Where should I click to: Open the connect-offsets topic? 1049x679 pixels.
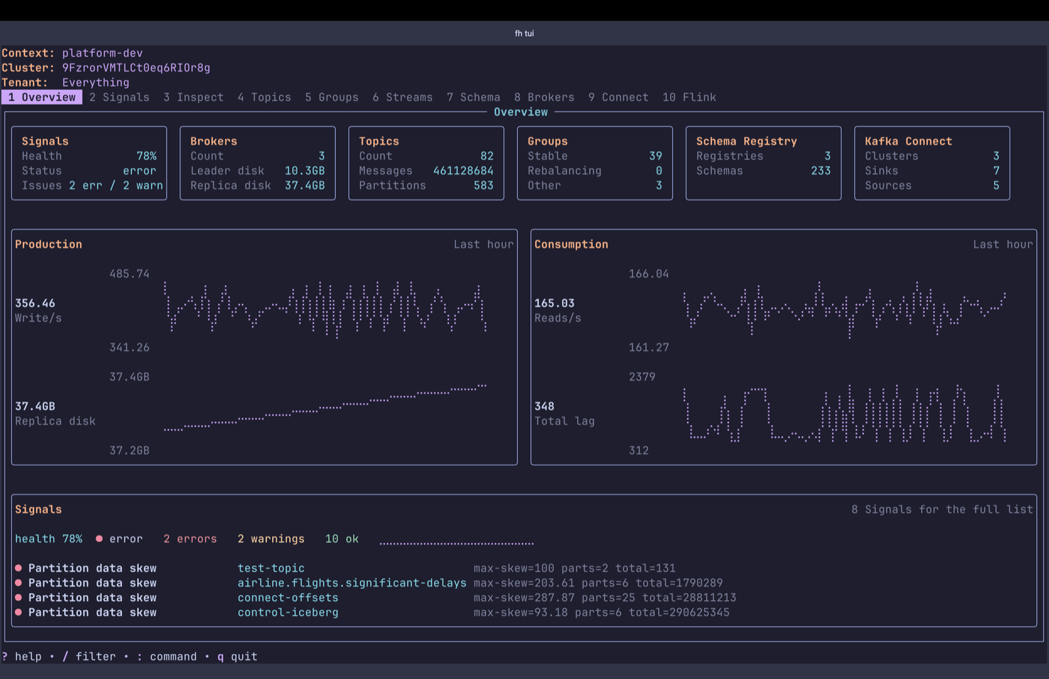pos(288,598)
